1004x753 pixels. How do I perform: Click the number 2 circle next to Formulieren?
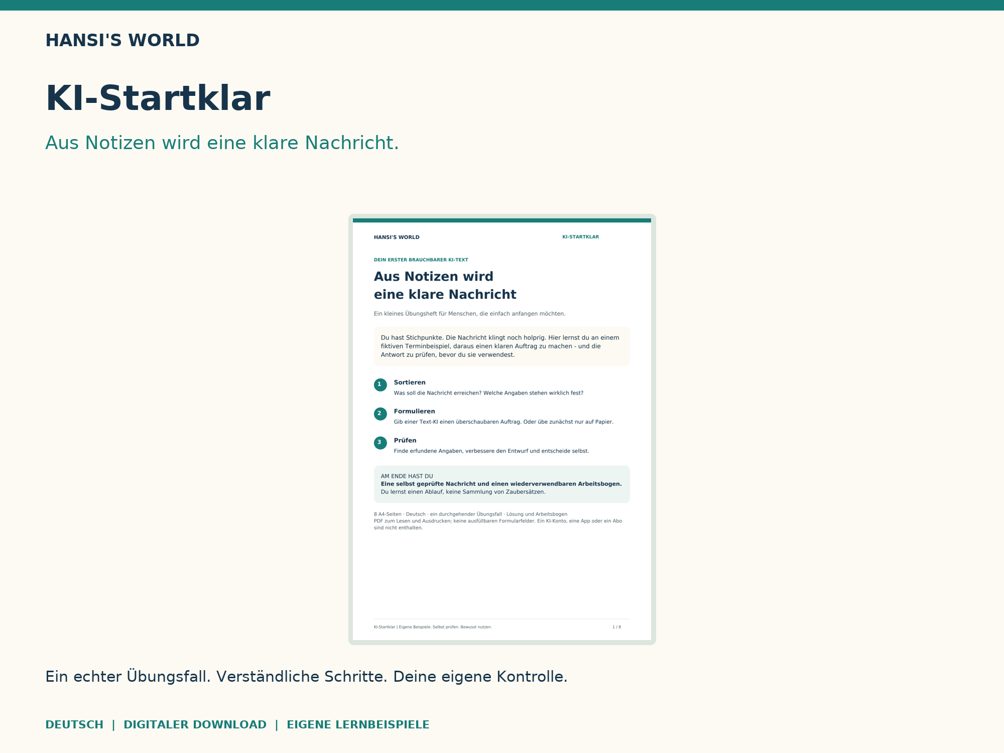tap(380, 414)
